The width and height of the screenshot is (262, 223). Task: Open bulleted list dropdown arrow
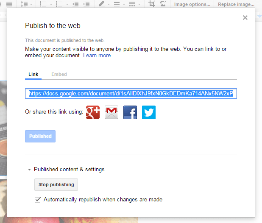67,4
